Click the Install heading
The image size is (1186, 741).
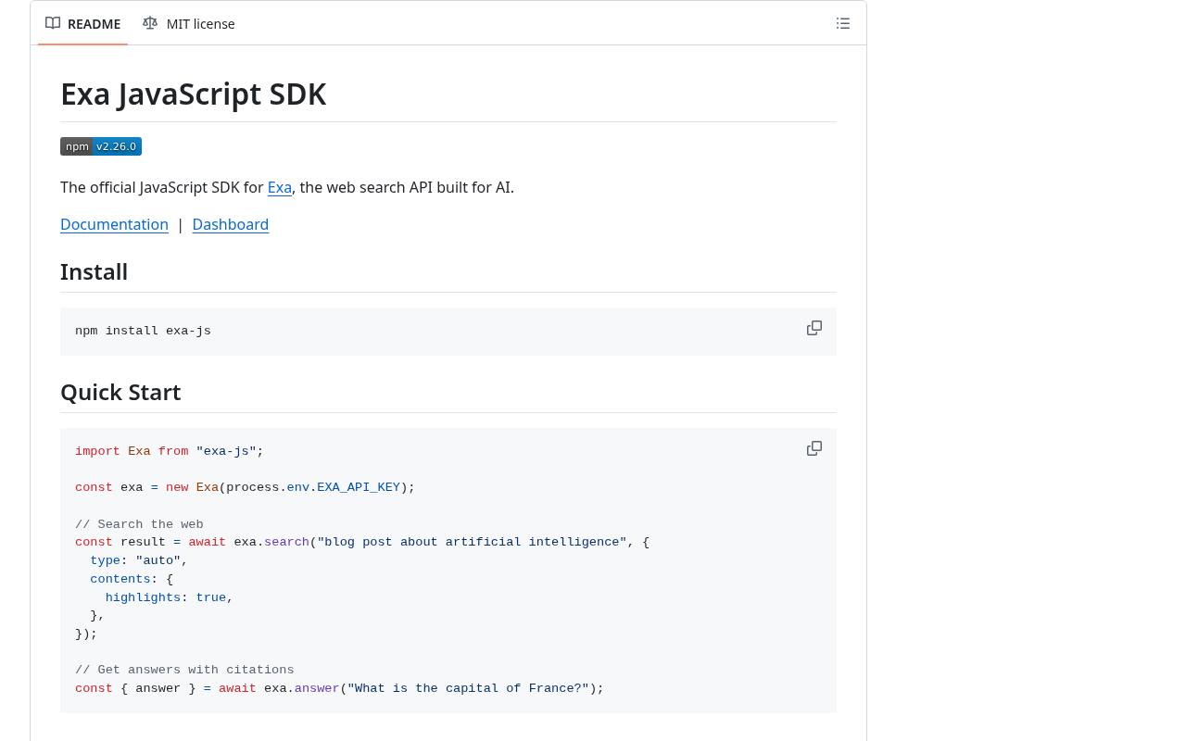(x=94, y=271)
